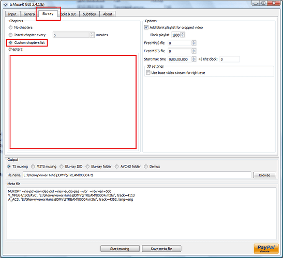Click the Start mux time spinner arrows
This screenshot has height=258, width=283.
coord(194,59)
